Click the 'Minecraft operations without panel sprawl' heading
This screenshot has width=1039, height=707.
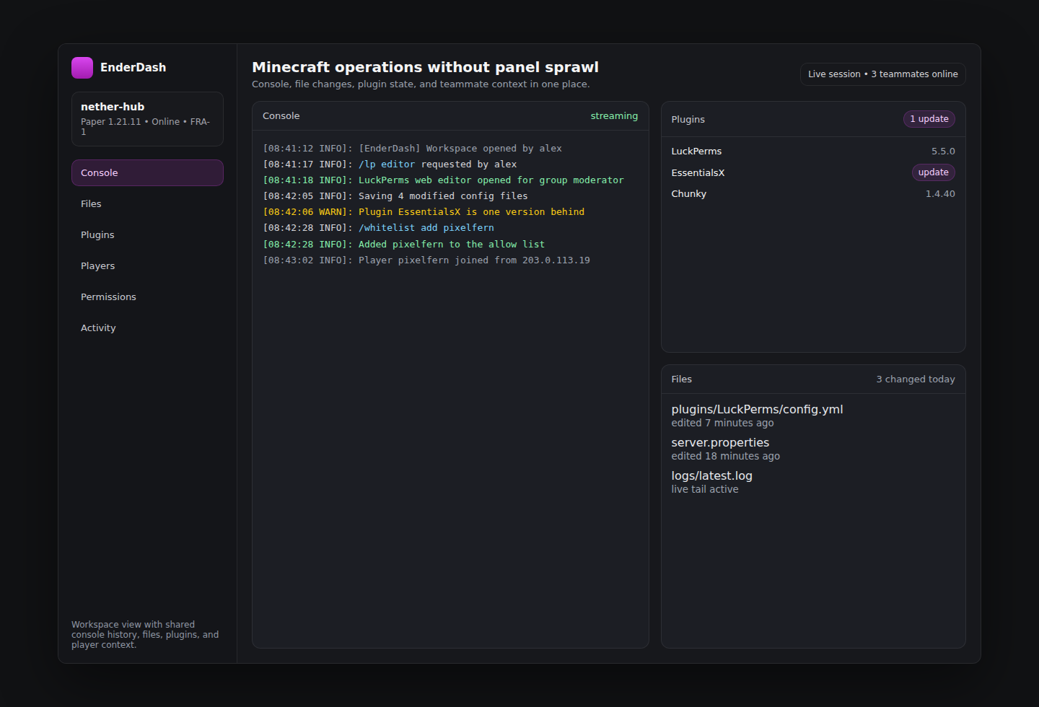click(425, 67)
